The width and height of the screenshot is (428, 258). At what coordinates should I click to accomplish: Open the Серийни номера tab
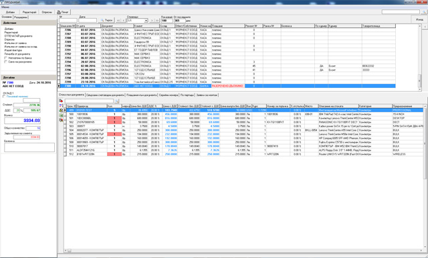169,95
